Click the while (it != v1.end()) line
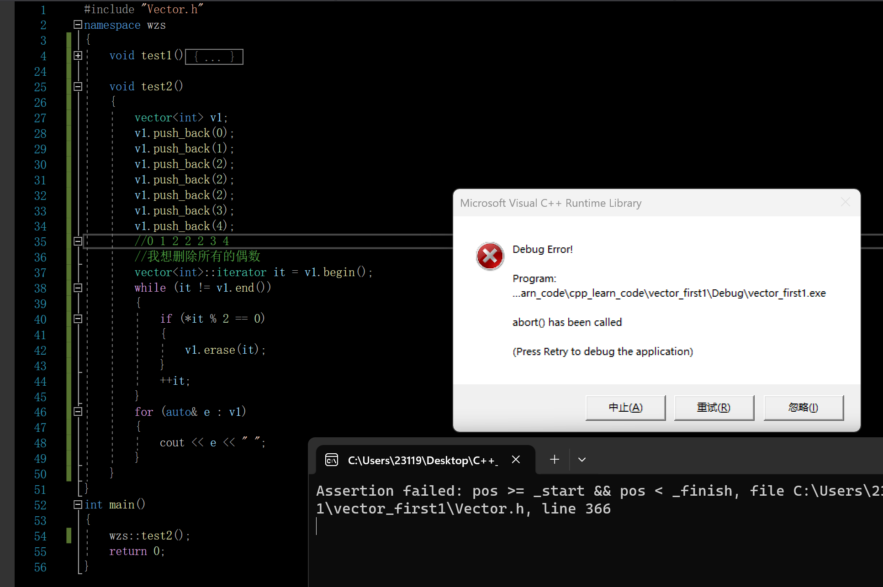This screenshot has width=883, height=587. 203,288
